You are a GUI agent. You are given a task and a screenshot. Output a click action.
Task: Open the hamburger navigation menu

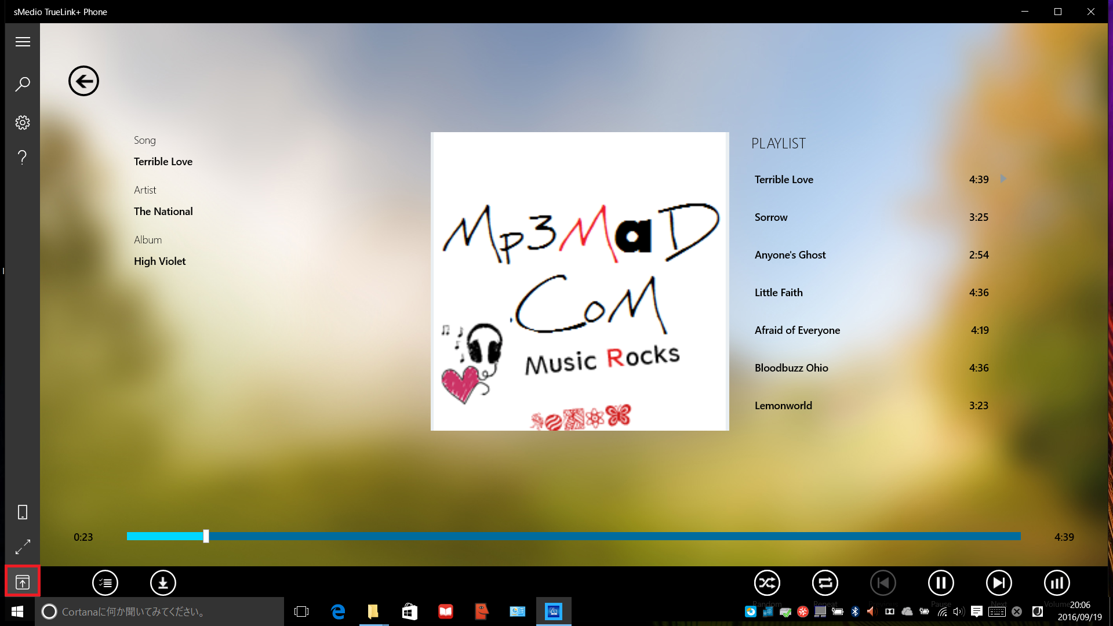(x=23, y=42)
